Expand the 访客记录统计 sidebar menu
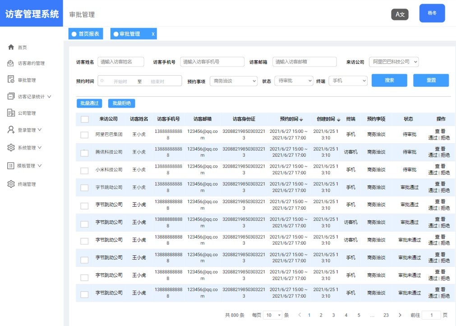The image size is (456, 326). (x=34, y=96)
